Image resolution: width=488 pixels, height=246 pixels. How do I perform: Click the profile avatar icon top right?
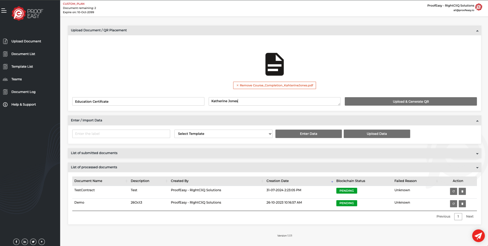pyautogui.click(x=479, y=7)
